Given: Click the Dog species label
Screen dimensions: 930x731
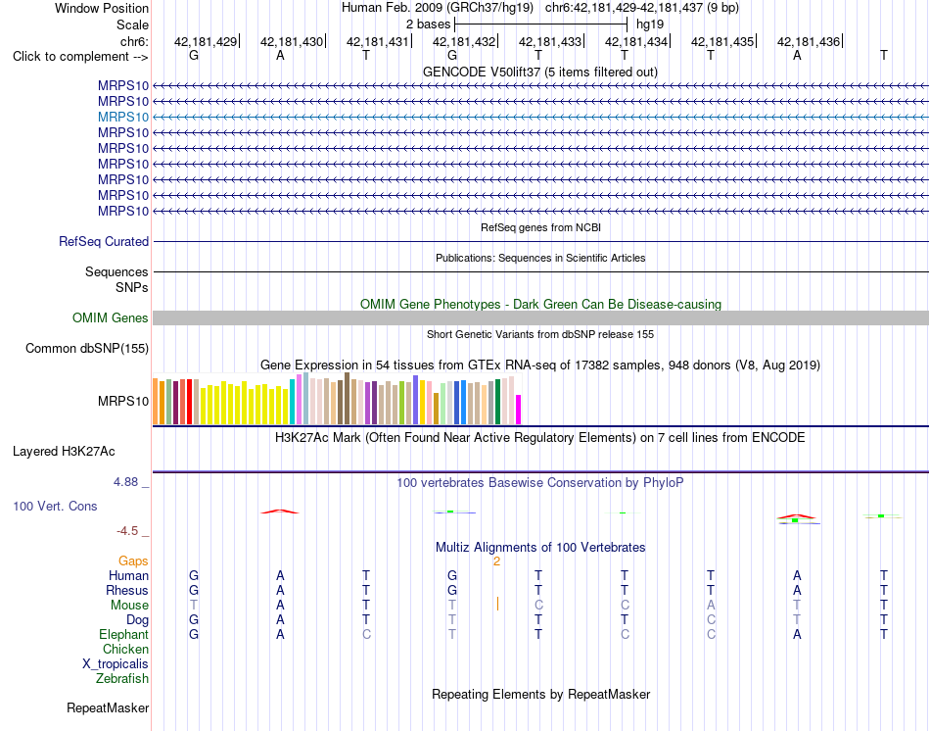Looking at the screenshot, I should (x=138, y=620).
